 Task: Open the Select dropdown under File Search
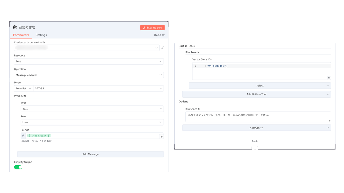260,85
